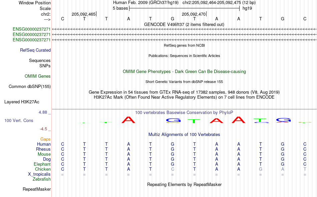The image size is (317, 197).
Task: Open the RepeatMasker track label
Action: click(37, 189)
